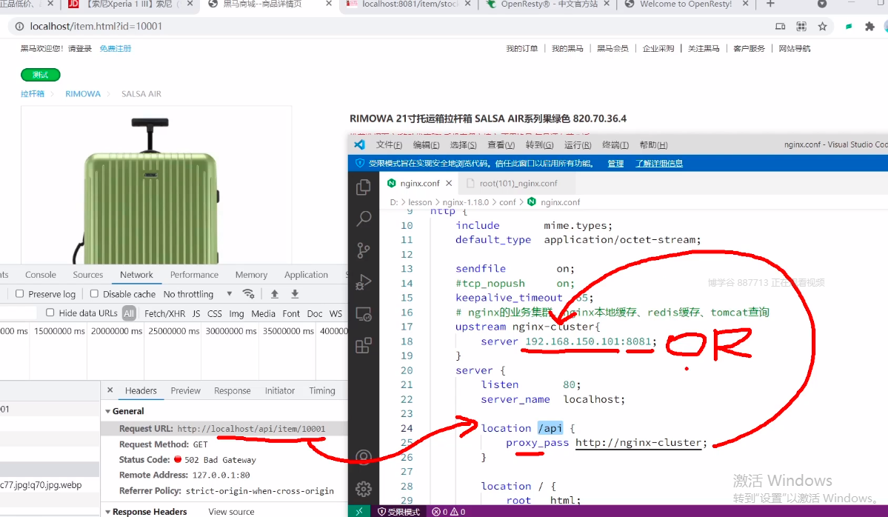This screenshot has height=517, width=888.
Task: Open Chrome extensions puzzle icon
Action: pos(870,26)
